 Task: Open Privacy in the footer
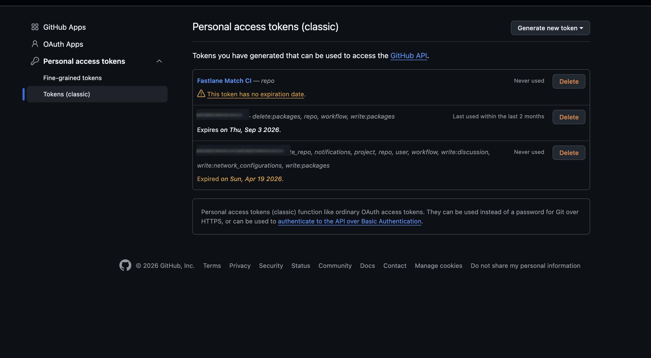240,266
